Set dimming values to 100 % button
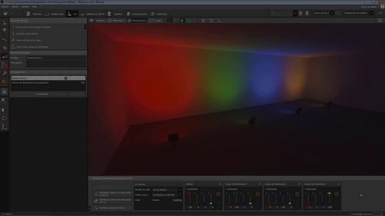Image resolution: width=385 pixels, height=216 pixels. coord(112,194)
